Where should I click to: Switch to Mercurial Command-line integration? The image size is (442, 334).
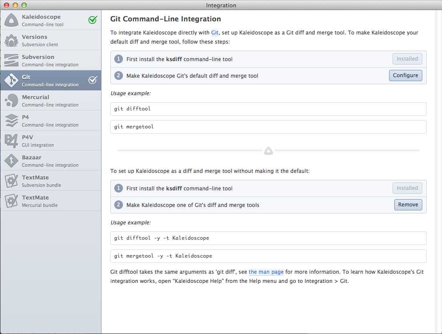[51, 101]
